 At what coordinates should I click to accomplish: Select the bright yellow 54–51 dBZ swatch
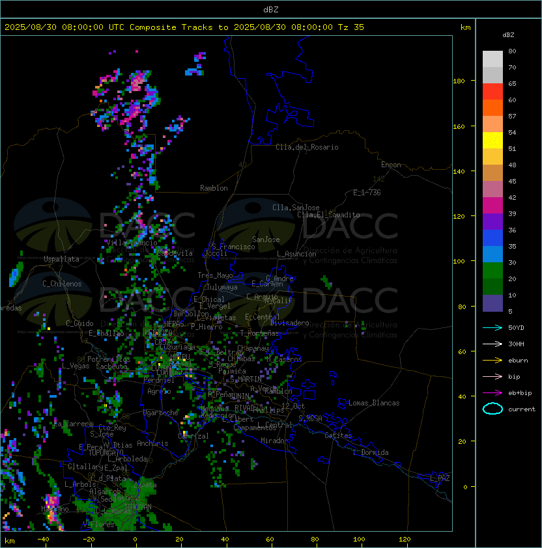492,141
